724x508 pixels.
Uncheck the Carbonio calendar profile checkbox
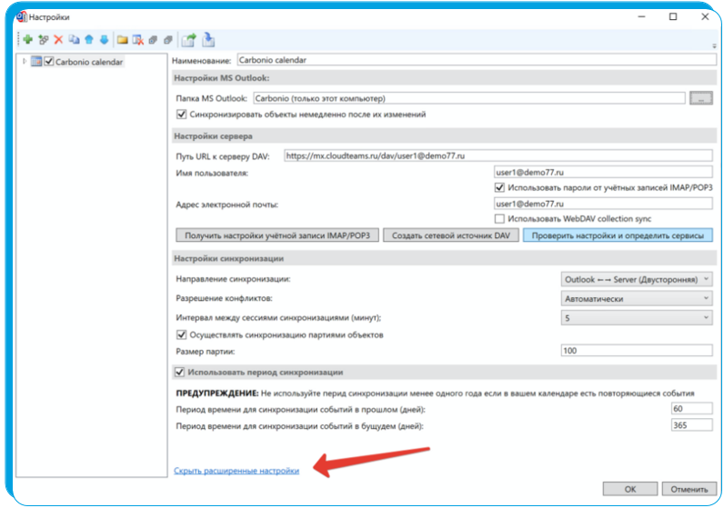pyautogui.click(x=49, y=62)
